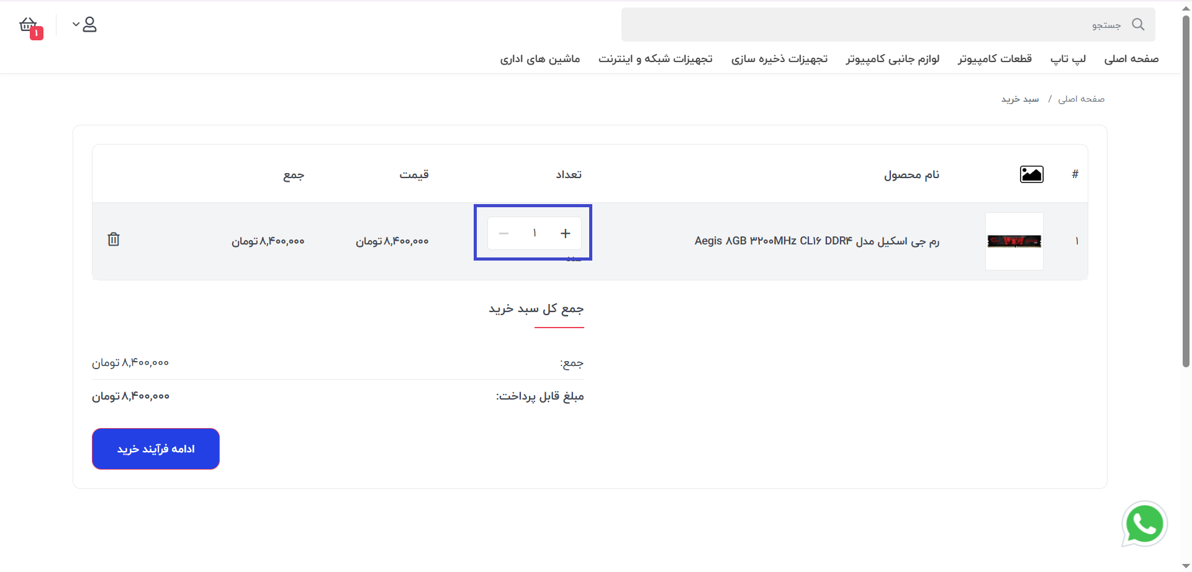This screenshot has width=1192, height=572.
Task: Increase quantity with the plus button
Action: (566, 233)
